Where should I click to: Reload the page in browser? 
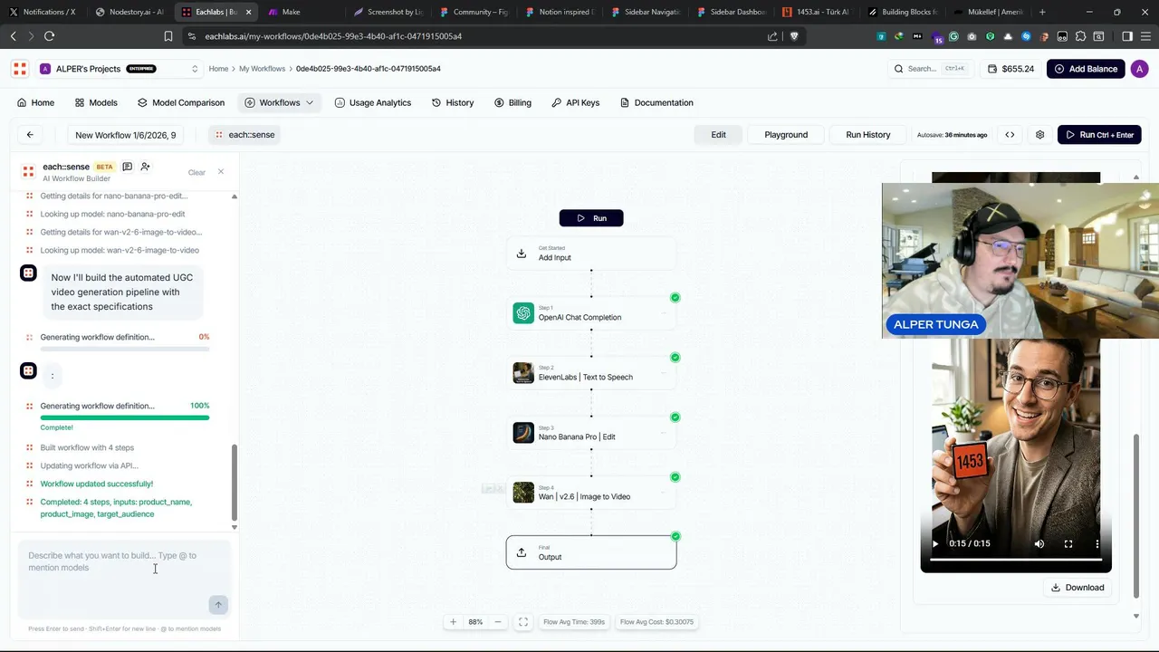[49, 36]
